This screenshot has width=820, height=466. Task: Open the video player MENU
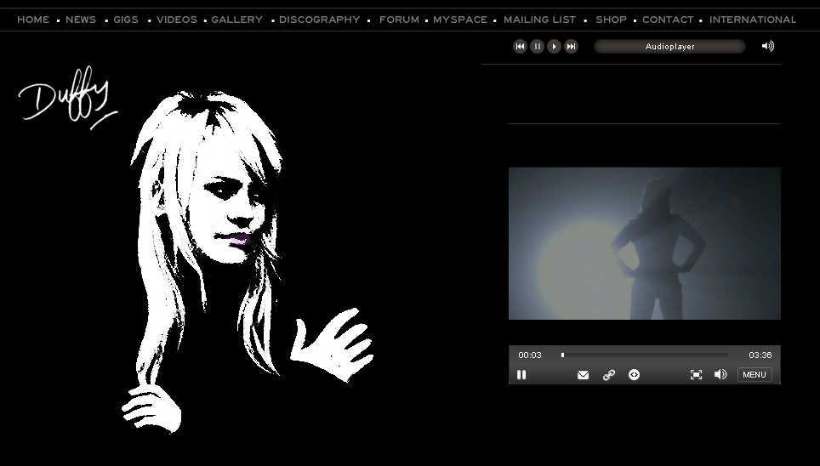[755, 374]
